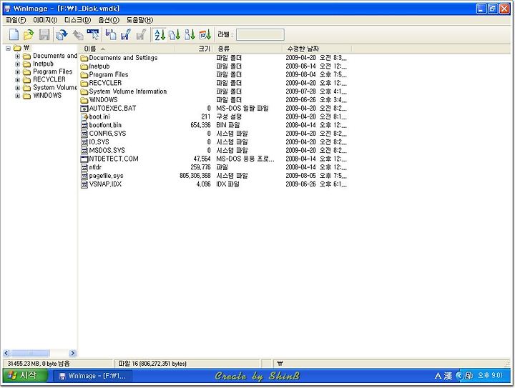Click the Inetpub folder icon in file list
Viewport: 515px width, 388px height.
pos(84,66)
